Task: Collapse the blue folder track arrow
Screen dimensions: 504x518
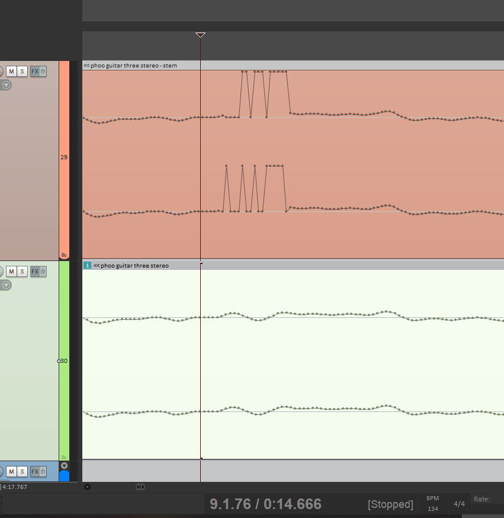Action: pos(65,466)
